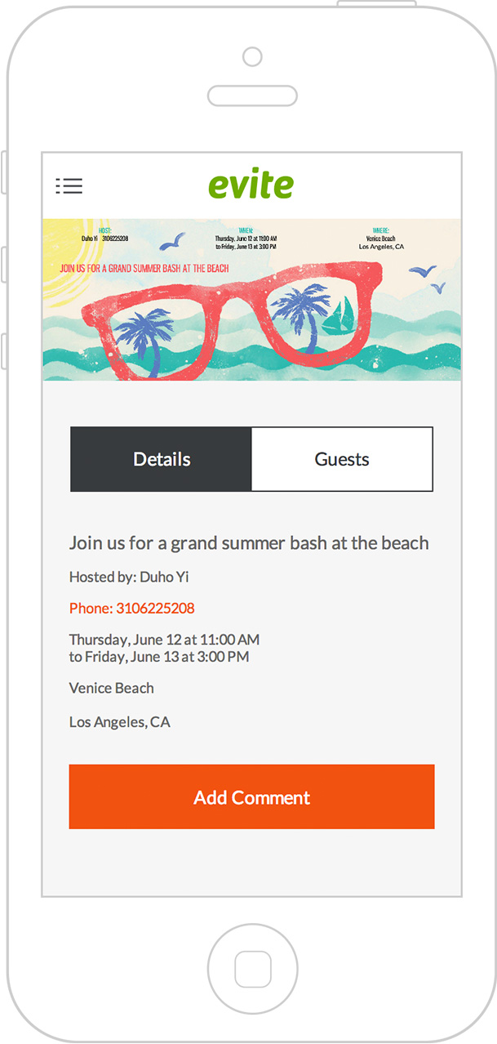Click the seagull beside the banner host info

173,241
